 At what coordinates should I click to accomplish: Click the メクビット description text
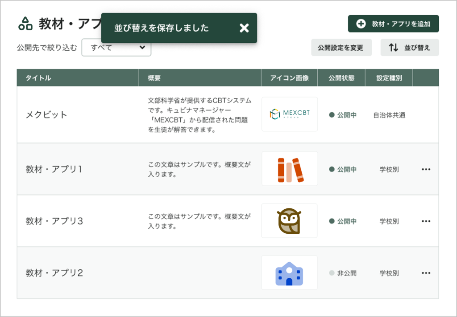click(x=199, y=115)
